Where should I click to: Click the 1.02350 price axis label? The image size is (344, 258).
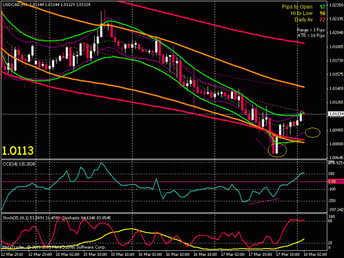point(336,5)
